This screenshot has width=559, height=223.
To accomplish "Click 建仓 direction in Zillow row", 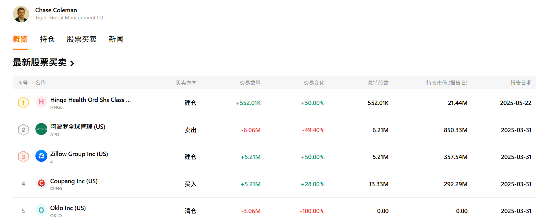I will [191, 157].
